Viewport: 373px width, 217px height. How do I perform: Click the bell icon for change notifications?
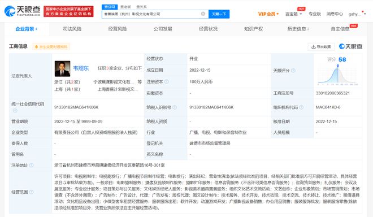(36, 47)
